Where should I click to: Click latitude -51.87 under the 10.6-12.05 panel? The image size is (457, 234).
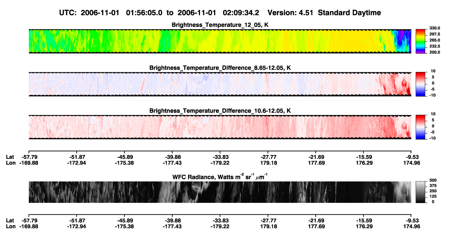76,156
